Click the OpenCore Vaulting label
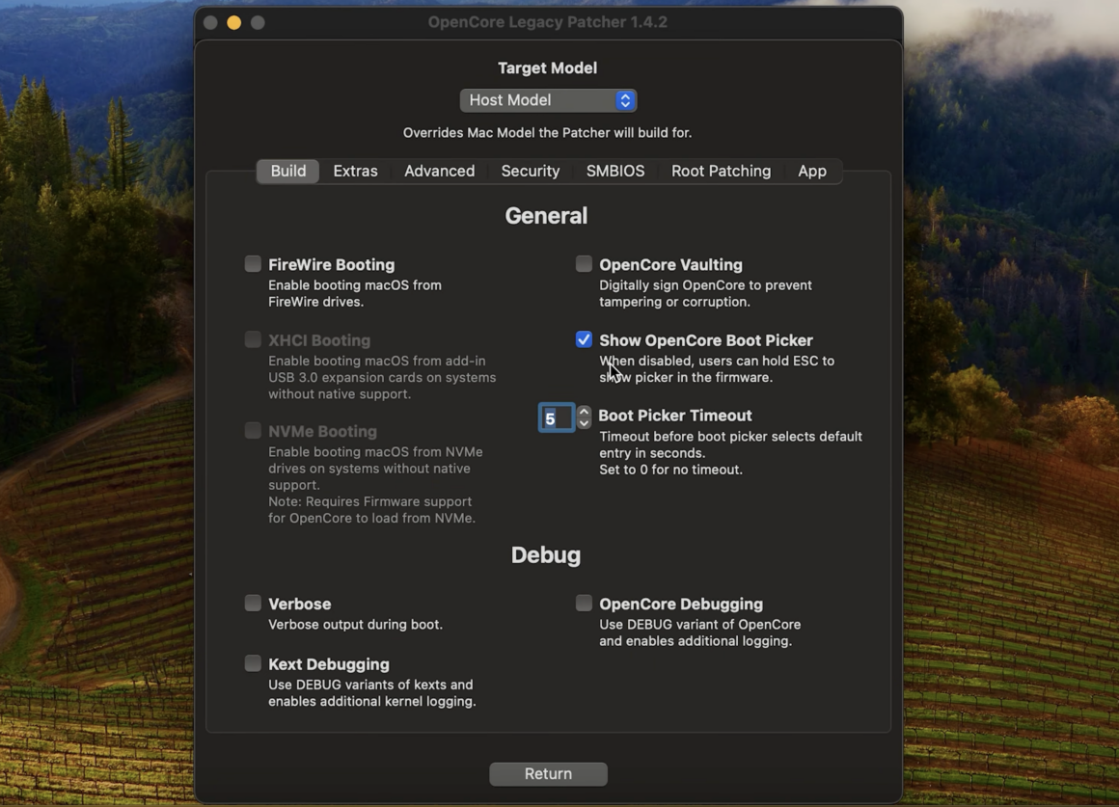Screen dimensions: 1119x807 [670, 265]
